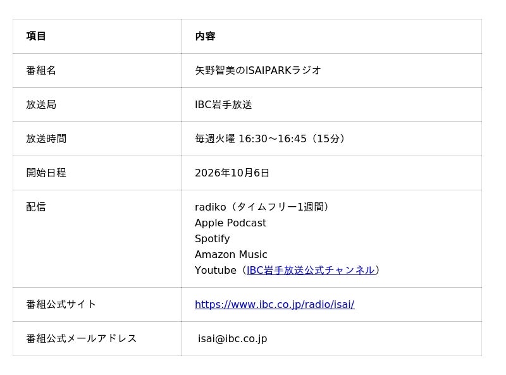Image resolution: width=506 pixels, height=375 pixels.
Task: Select the 番組名 row label
Action: coord(41,70)
